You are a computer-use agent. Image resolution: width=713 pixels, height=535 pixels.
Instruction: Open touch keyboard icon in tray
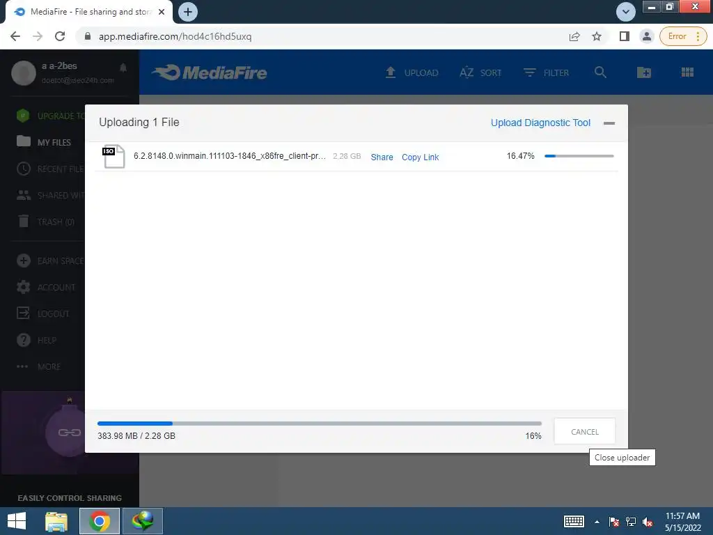point(574,521)
